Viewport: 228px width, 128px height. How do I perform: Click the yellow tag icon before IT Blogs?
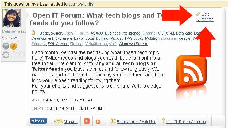(33, 32)
